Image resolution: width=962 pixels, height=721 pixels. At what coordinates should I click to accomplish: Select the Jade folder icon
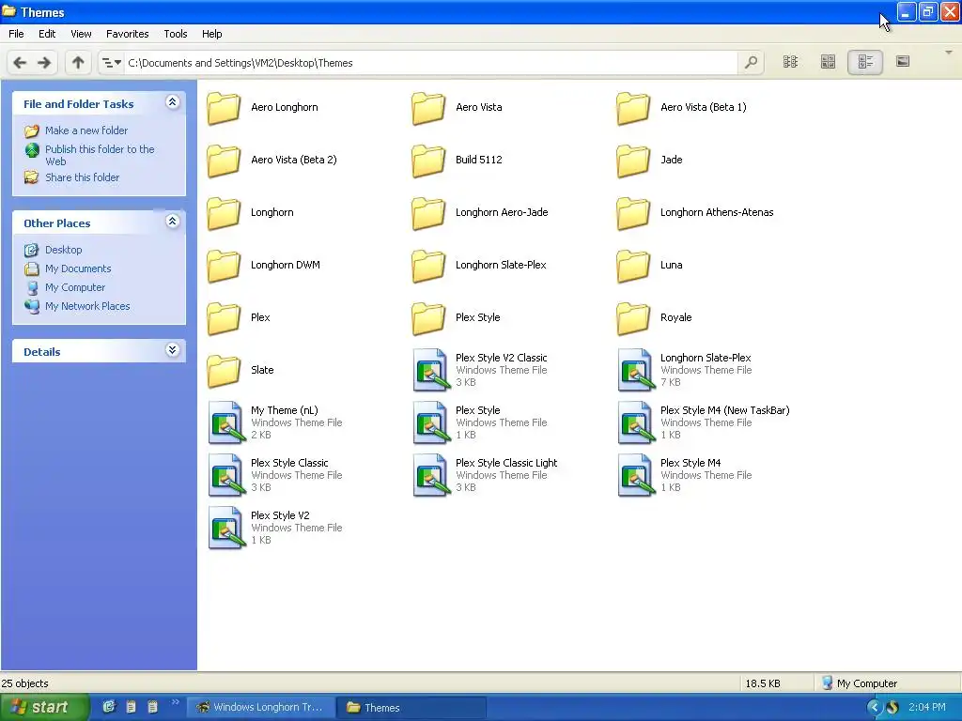pyautogui.click(x=633, y=161)
